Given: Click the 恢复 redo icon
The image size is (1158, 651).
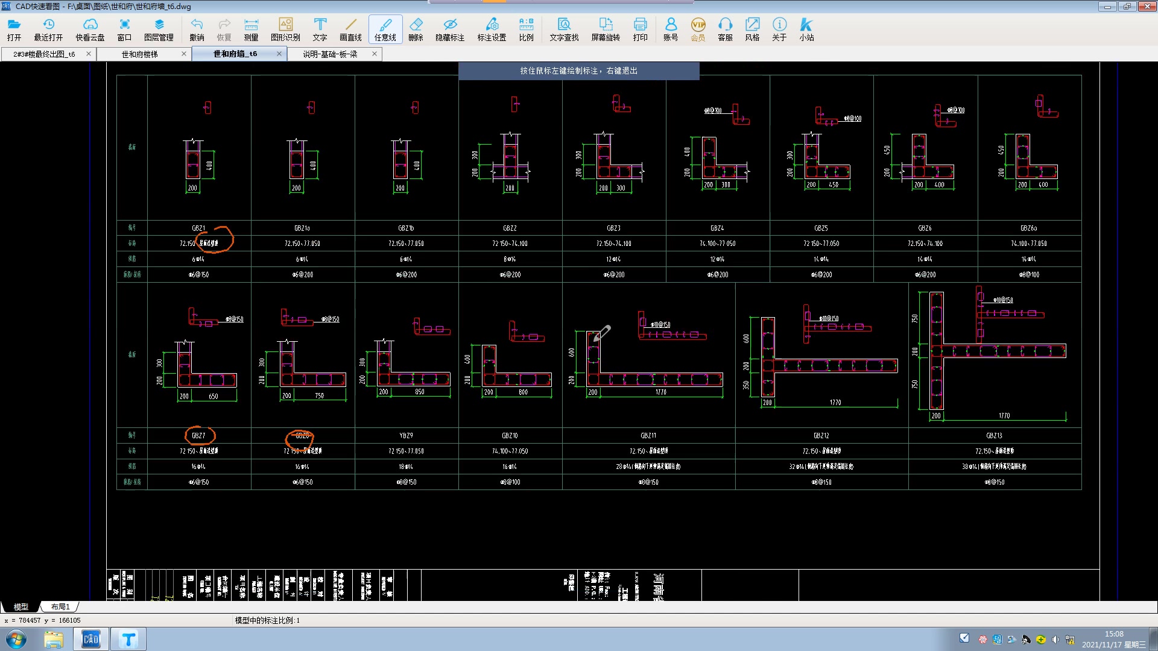Looking at the screenshot, I should click(x=224, y=29).
